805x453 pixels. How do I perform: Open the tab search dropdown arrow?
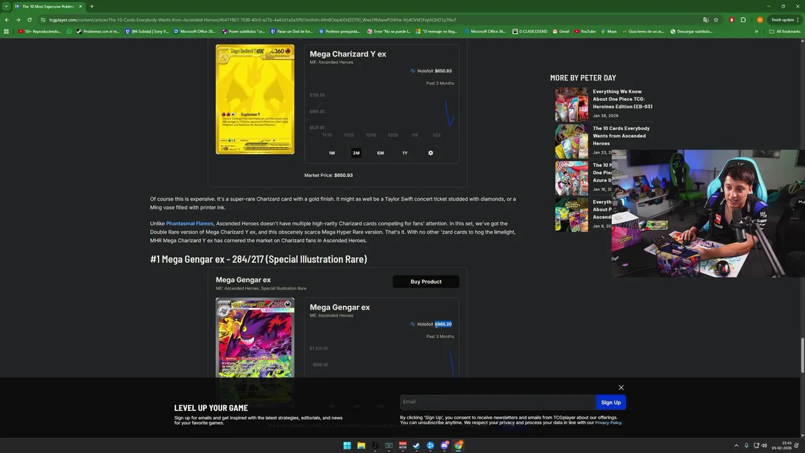(6, 6)
